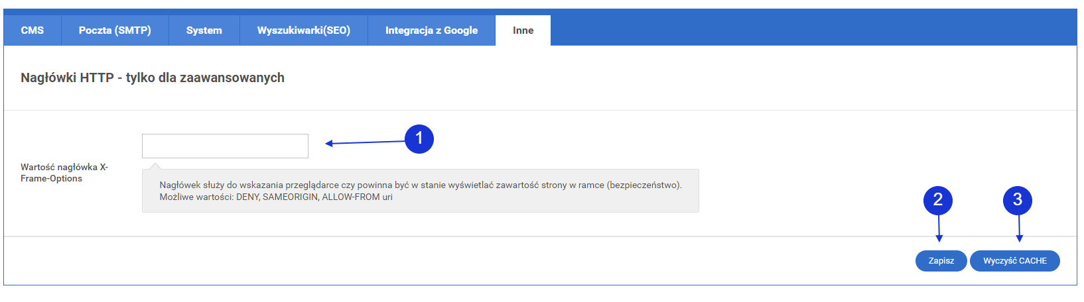Image resolution: width=1084 pixels, height=302 pixels.
Task: Select the System tab
Action: [x=204, y=30]
